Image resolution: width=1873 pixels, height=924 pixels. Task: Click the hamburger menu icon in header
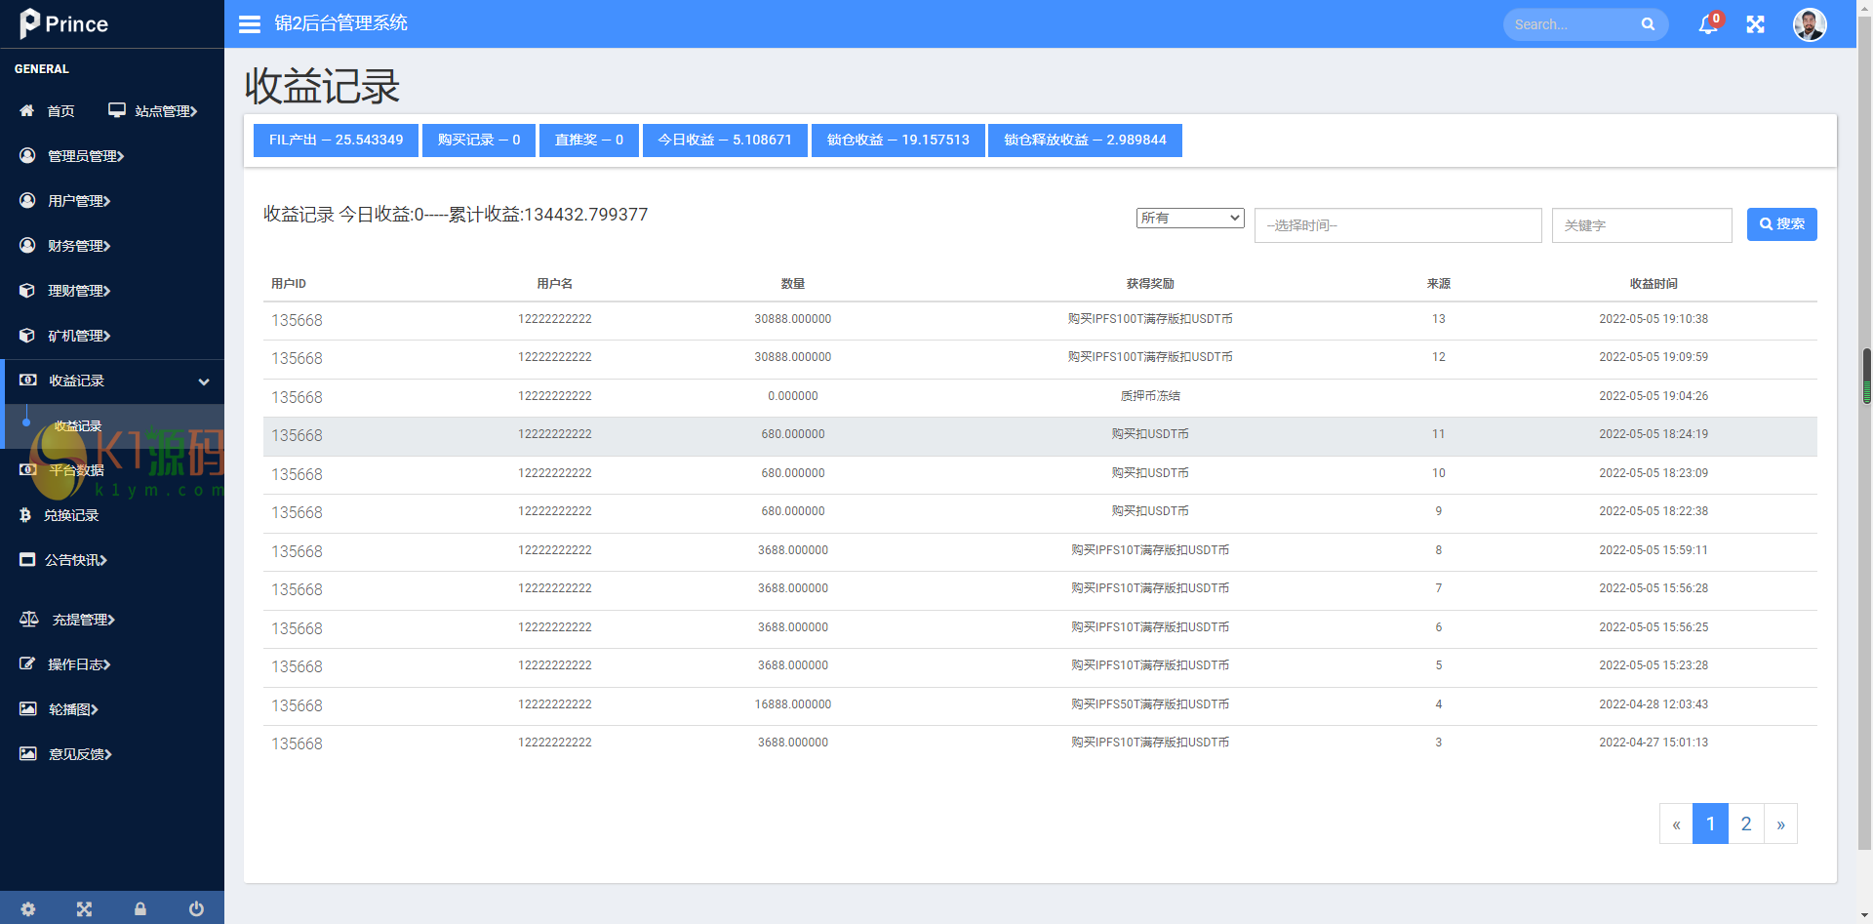click(x=250, y=24)
